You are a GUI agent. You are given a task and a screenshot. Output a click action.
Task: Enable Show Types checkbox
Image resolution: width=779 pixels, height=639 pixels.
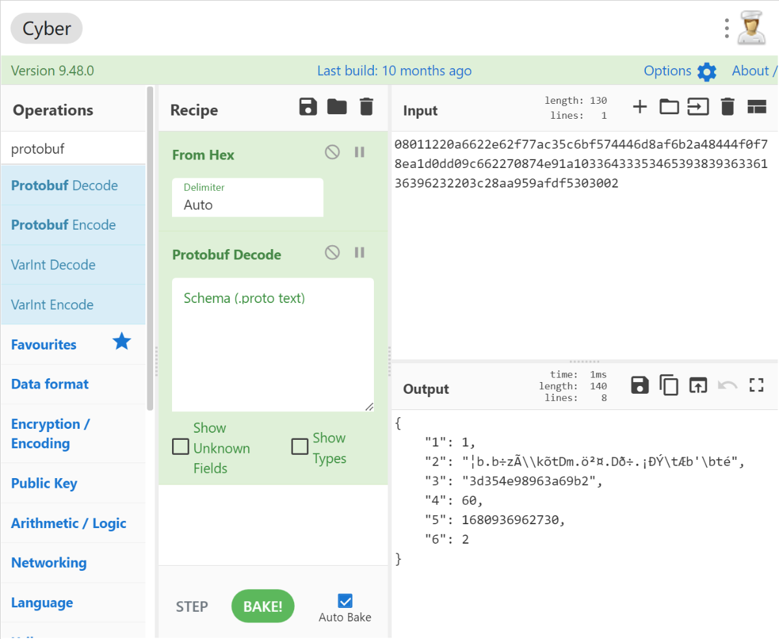[300, 447]
